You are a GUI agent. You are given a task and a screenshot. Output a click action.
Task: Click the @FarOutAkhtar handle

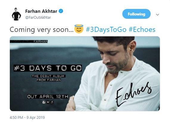point(38,18)
